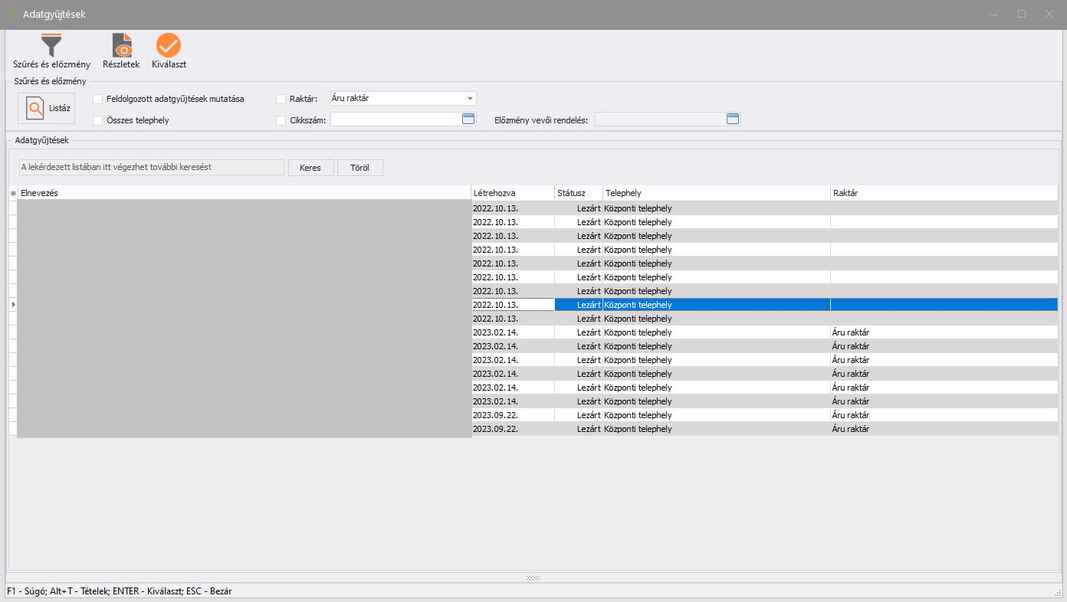Image resolution: width=1067 pixels, height=602 pixels.
Task: Click the list search input field
Action: coord(151,167)
